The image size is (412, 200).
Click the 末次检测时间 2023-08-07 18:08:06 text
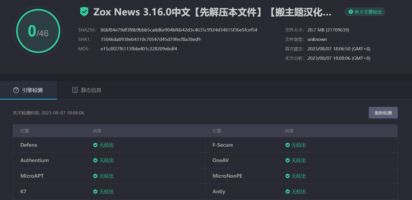tap(48, 113)
